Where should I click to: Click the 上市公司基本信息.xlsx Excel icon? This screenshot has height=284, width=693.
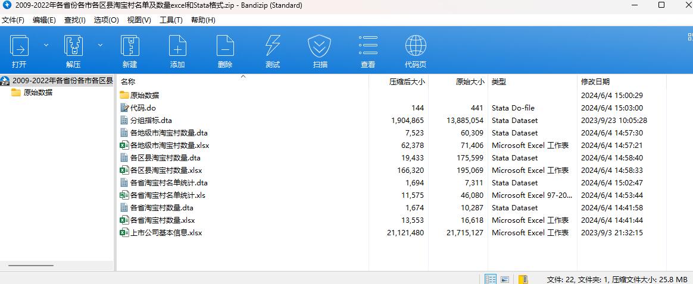(124, 232)
